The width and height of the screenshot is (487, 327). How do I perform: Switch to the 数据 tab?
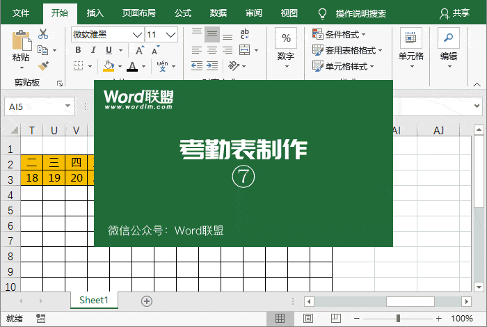pyautogui.click(x=218, y=13)
